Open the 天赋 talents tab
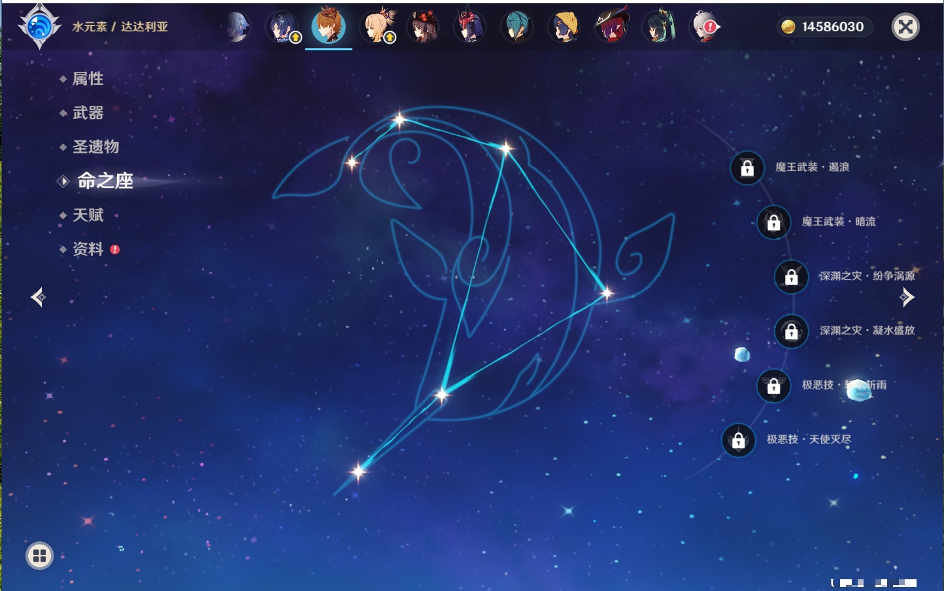 point(88,216)
